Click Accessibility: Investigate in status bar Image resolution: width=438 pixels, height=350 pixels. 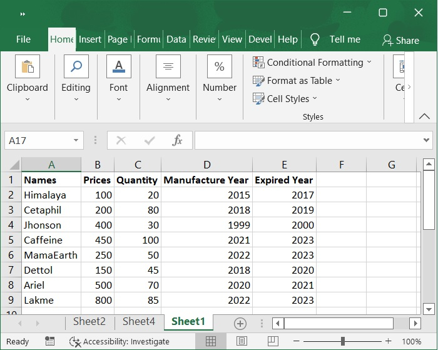pyautogui.click(x=120, y=341)
